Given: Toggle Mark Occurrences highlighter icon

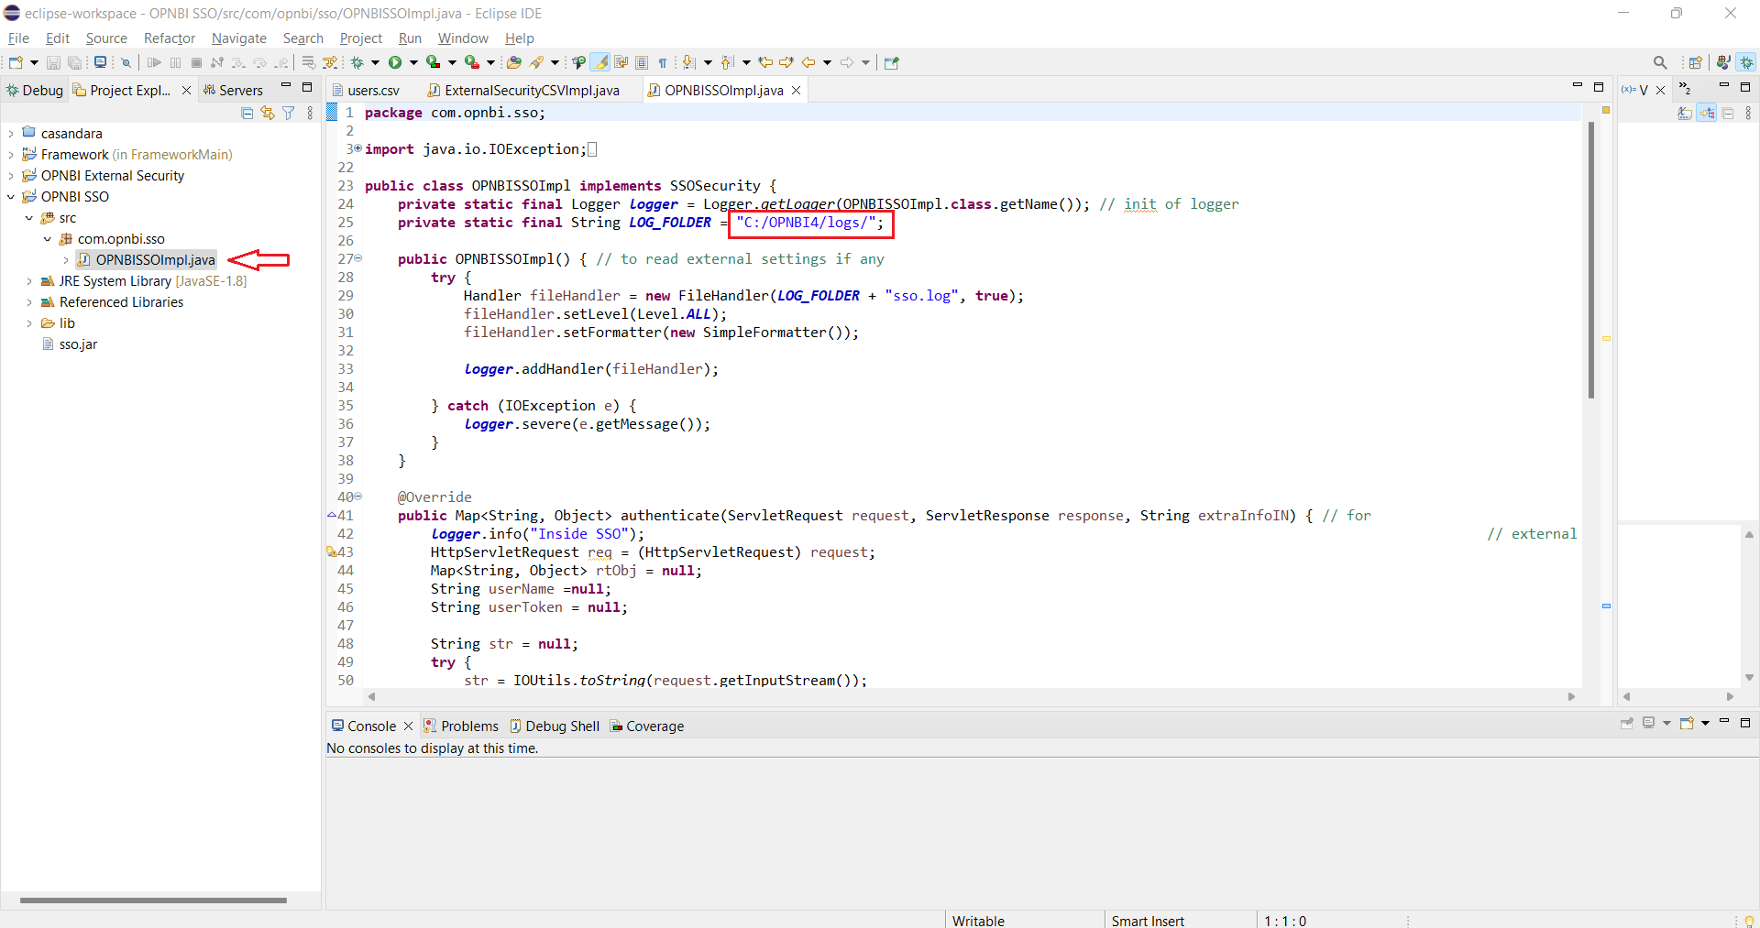Looking at the screenshot, I should pos(599,62).
